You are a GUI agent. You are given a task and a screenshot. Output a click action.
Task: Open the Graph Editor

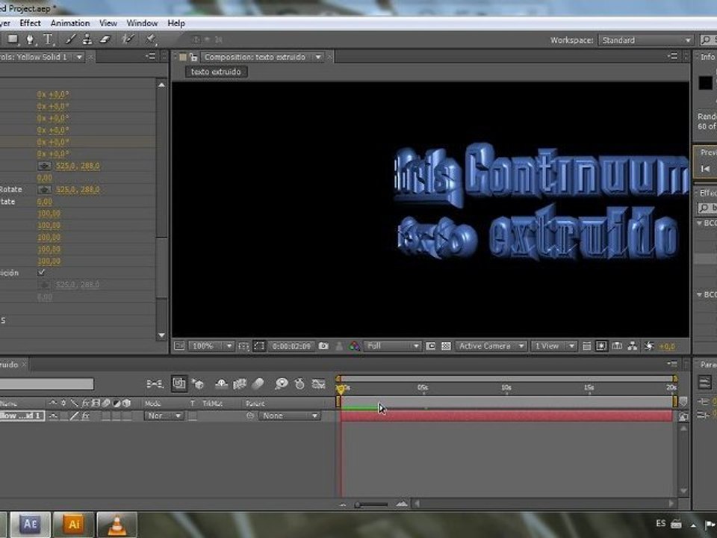pyautogui.click(x=318, y=384)
